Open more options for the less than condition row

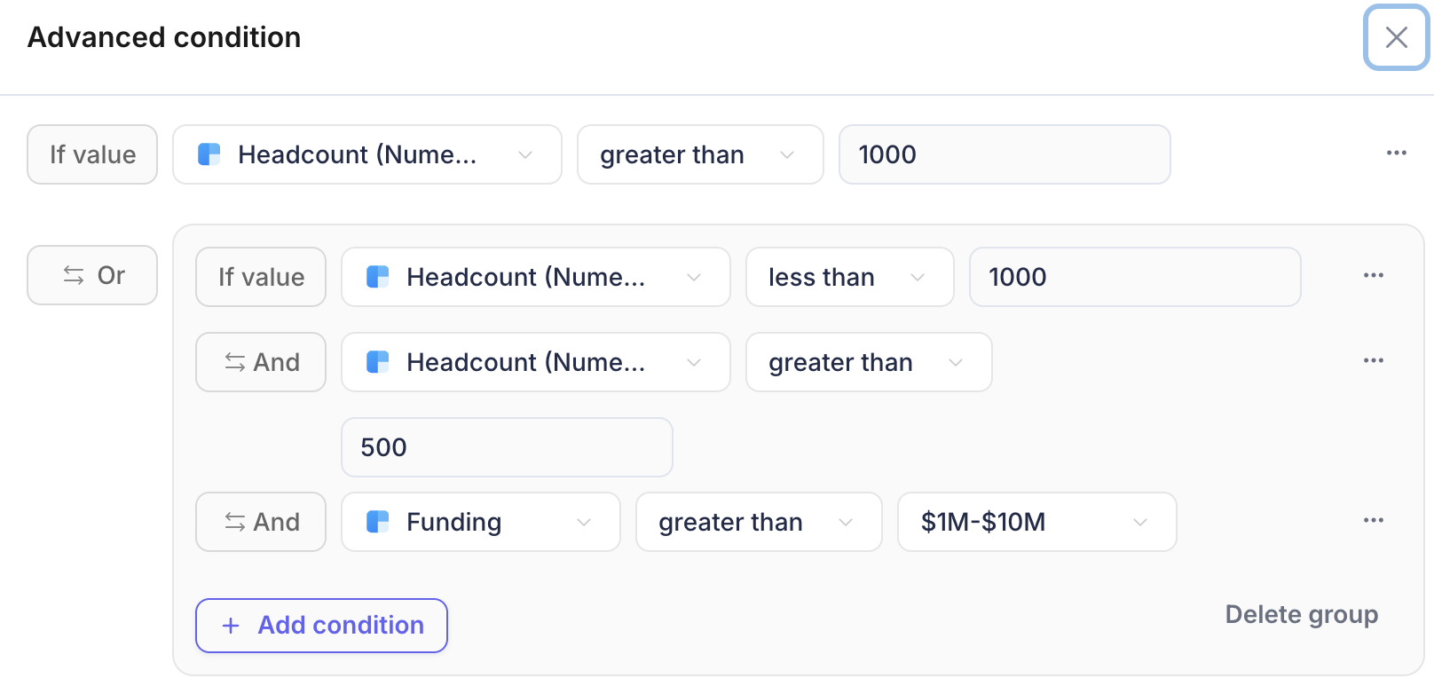tap(1373, 276)
